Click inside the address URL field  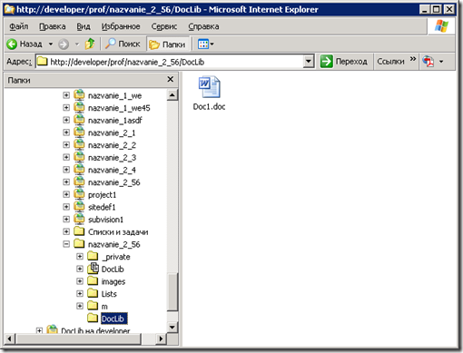(170, 62)
